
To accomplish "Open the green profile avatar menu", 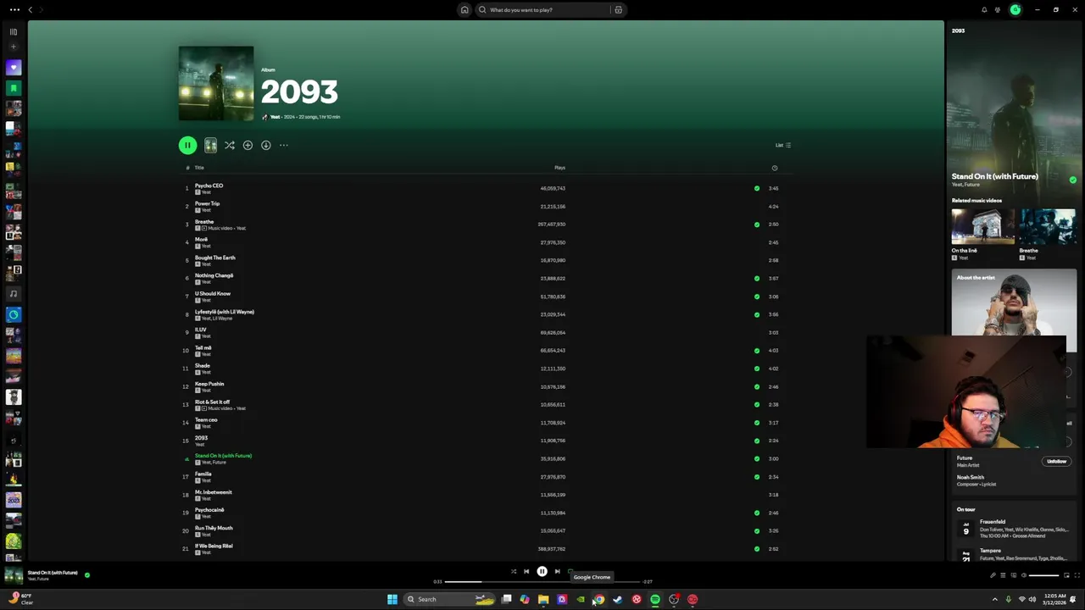I will pyautogui.click(x=1015, y=9).
